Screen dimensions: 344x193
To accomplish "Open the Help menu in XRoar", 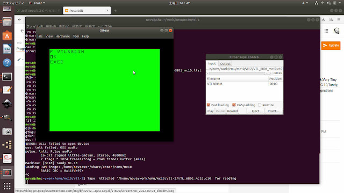I will [85, 36].
